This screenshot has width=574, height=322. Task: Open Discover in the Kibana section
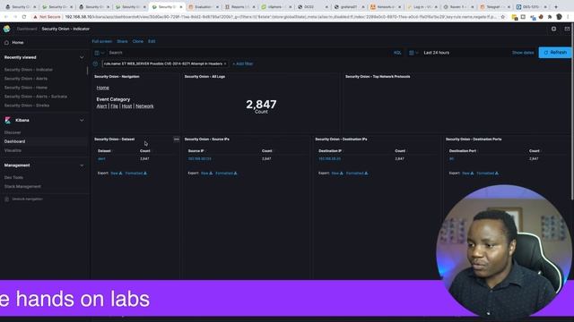click(x=13, y=132)
